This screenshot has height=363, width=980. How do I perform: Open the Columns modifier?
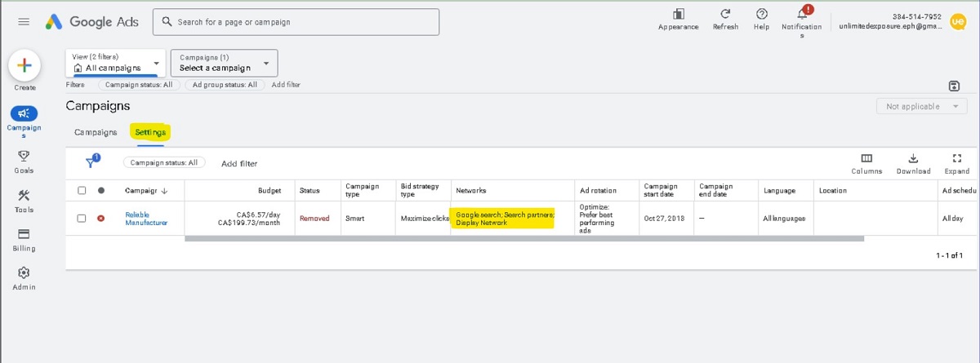pos(866,159)
